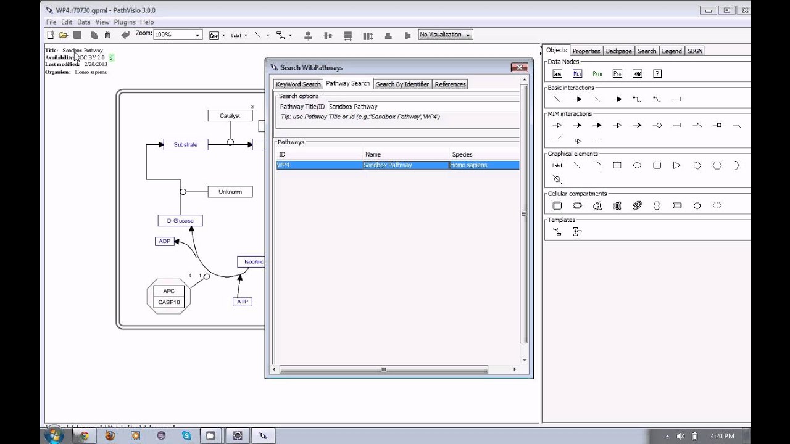790x444 pixels.
Task: Switch to the Backpage side panel tab
Action: click(x=618, y=51)
